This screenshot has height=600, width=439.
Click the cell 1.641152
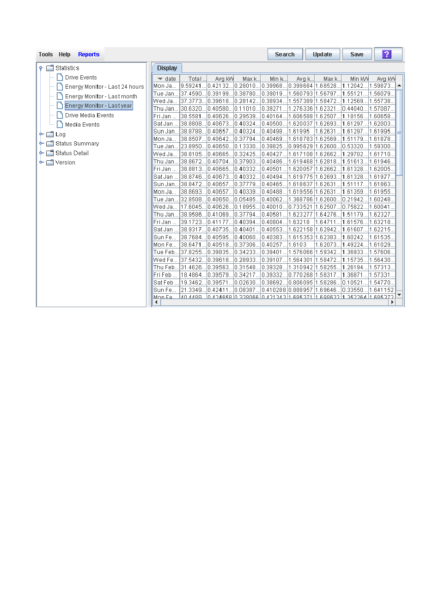(x=382, y=290)
